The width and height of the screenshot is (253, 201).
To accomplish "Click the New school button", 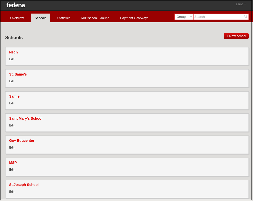I will (236, 36).
